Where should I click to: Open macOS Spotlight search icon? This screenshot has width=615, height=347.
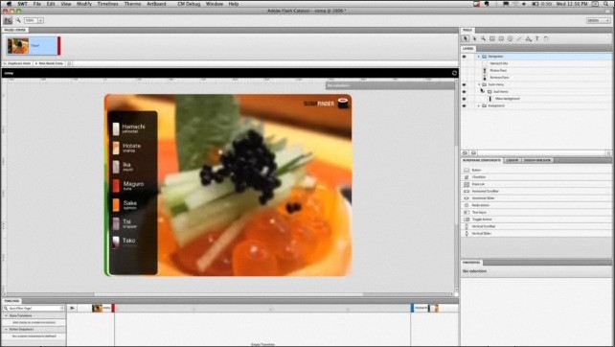(x=606, y=4)
